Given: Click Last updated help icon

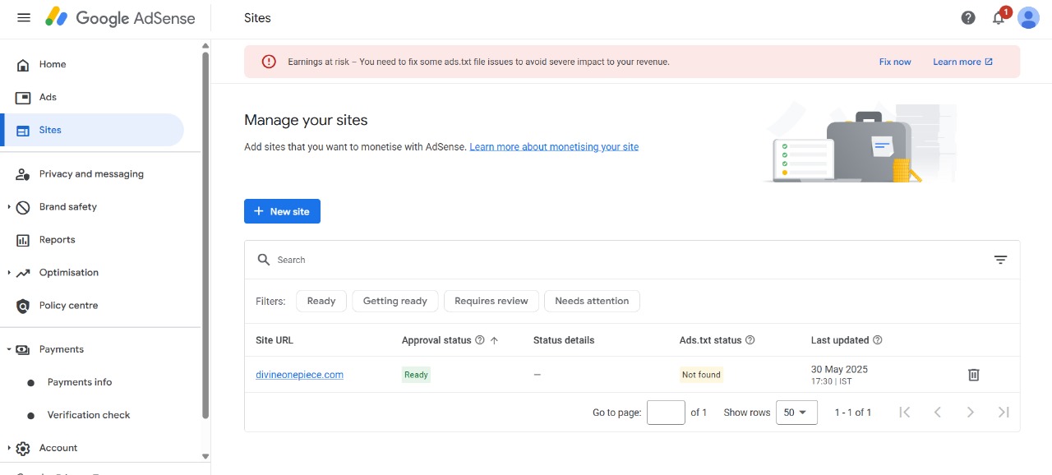Looking at the screenshot, I should coord(878,340).
